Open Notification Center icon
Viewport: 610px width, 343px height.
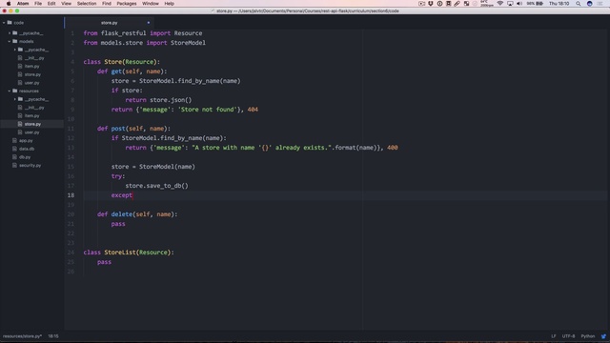[x=600, y=4]
